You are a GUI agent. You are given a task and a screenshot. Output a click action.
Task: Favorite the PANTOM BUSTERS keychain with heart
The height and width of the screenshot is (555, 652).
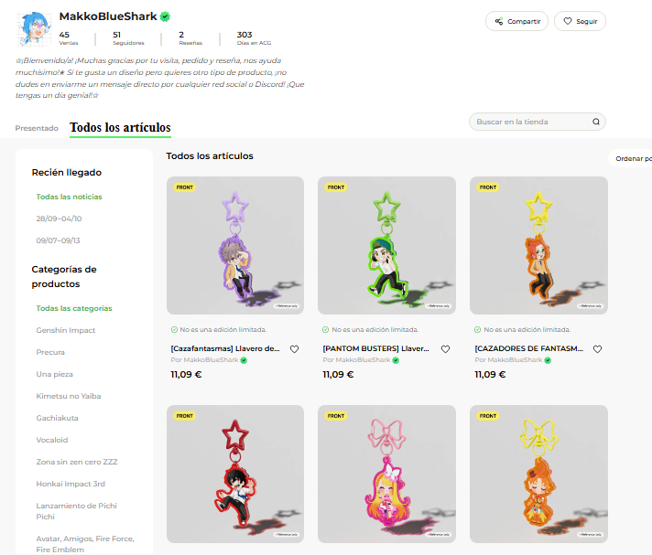pyautogui.click(x=445, y=349)
